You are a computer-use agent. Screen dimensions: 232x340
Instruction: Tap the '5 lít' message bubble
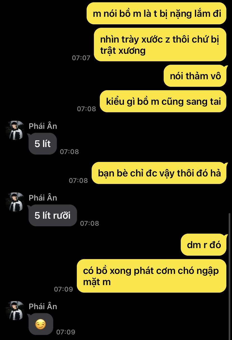tap(43, 144)
